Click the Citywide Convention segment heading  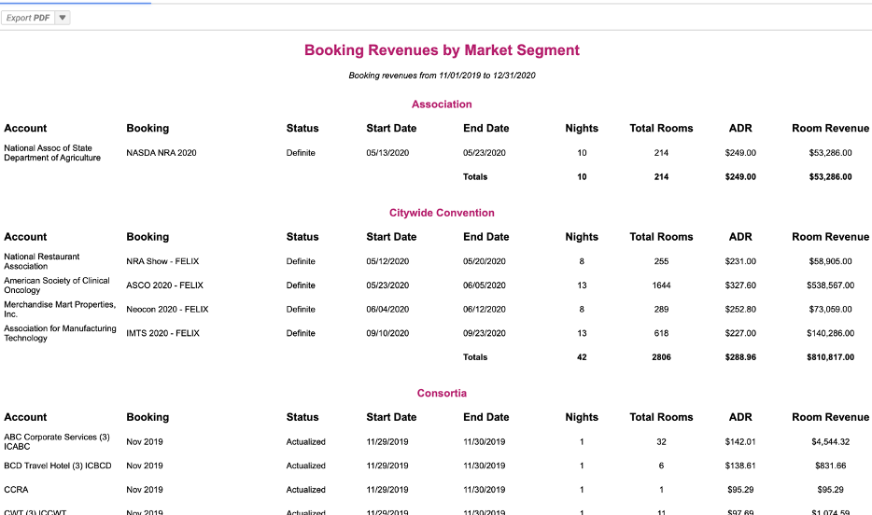(442, 213)
